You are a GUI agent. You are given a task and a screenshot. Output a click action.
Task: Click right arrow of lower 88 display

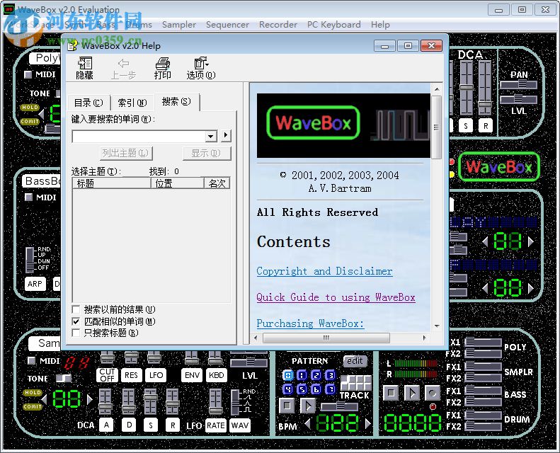point(531,287)
